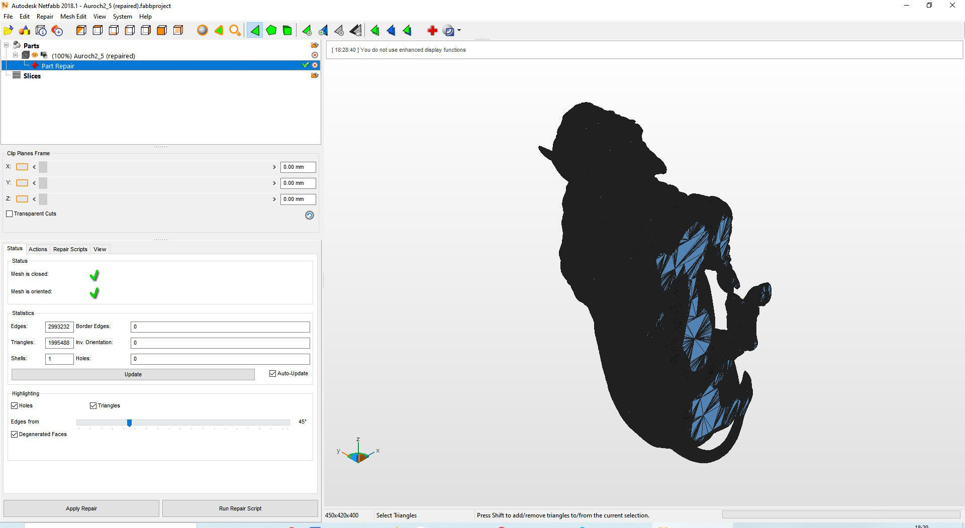Click the create primitive shapes icon

[x=25, y=31]
